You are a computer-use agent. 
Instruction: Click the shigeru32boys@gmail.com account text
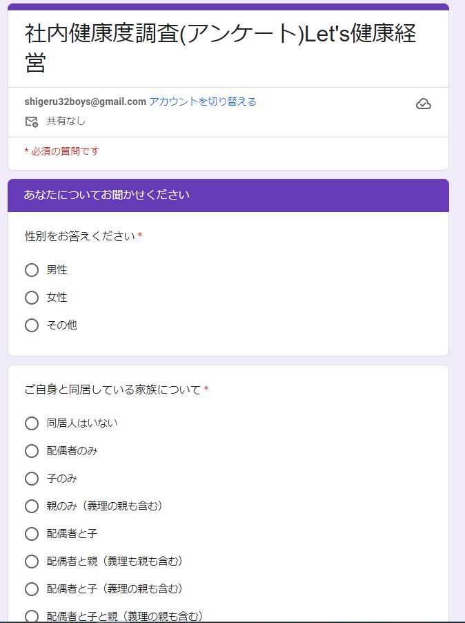(x=86, y=102)
